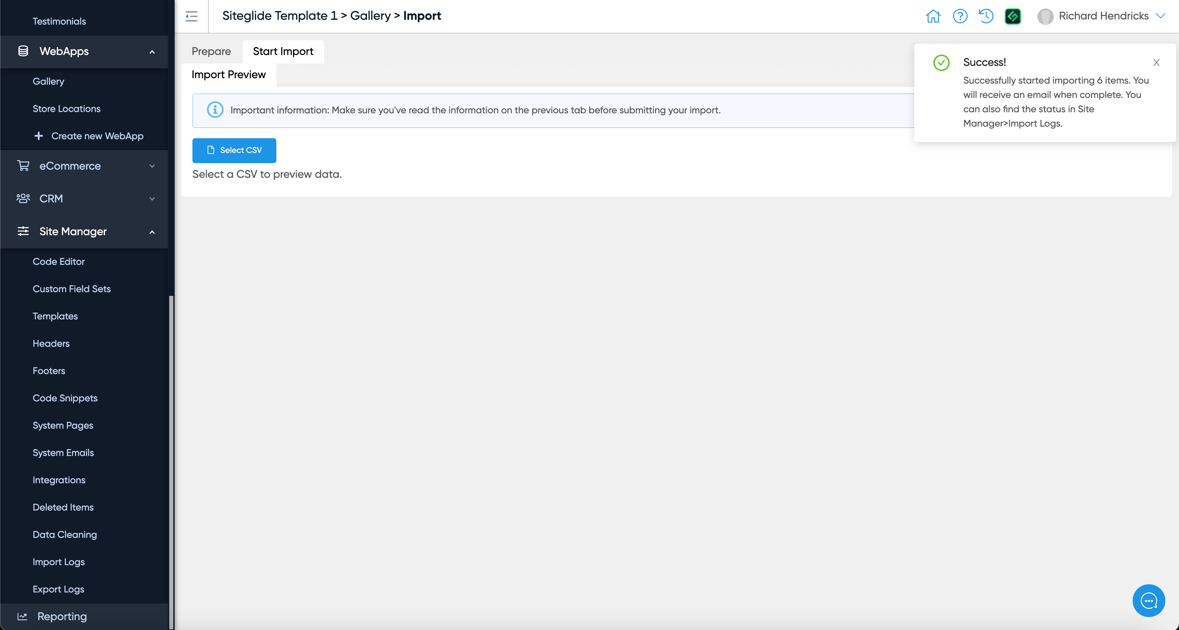Open the Gallery WebApp in sidebar
The image size is (1179, 630).
(x=48, y=82)
